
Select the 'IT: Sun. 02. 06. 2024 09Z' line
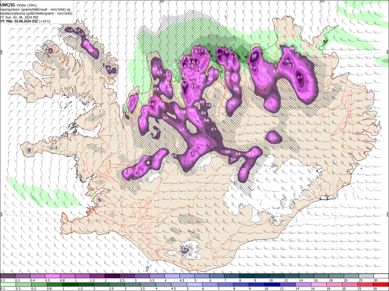tap(19, 17)
